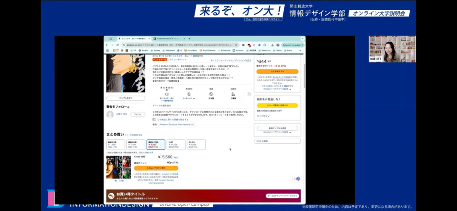This screenshot has width=457, height=211.
Task: Click the ¥644 price text
Action: tap(262, 61)
